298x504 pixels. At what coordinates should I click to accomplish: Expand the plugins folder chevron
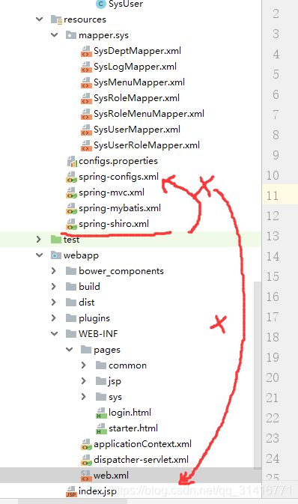[54, 318]
